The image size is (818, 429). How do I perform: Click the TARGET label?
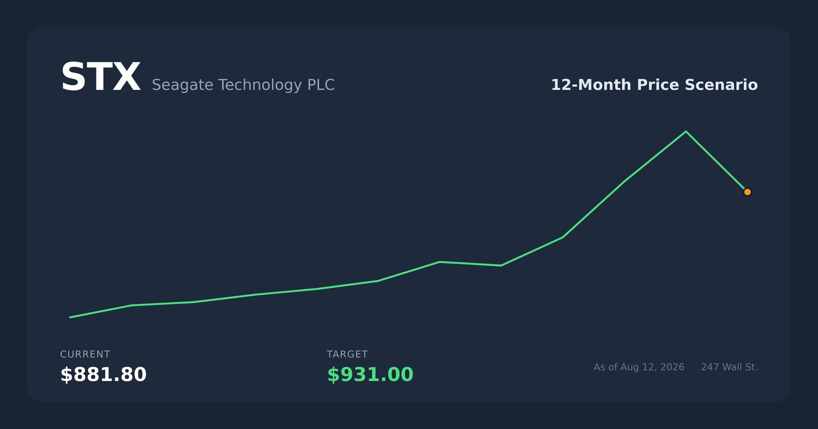pyautogui.click(x=347, y=354)
